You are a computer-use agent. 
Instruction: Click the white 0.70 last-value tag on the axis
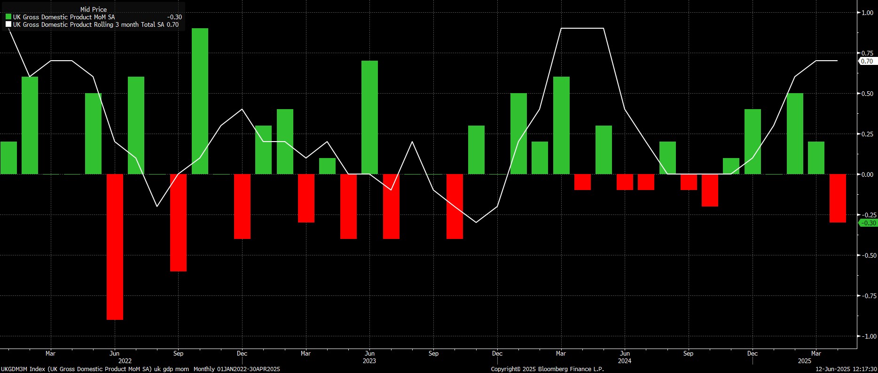coord(867,61)
